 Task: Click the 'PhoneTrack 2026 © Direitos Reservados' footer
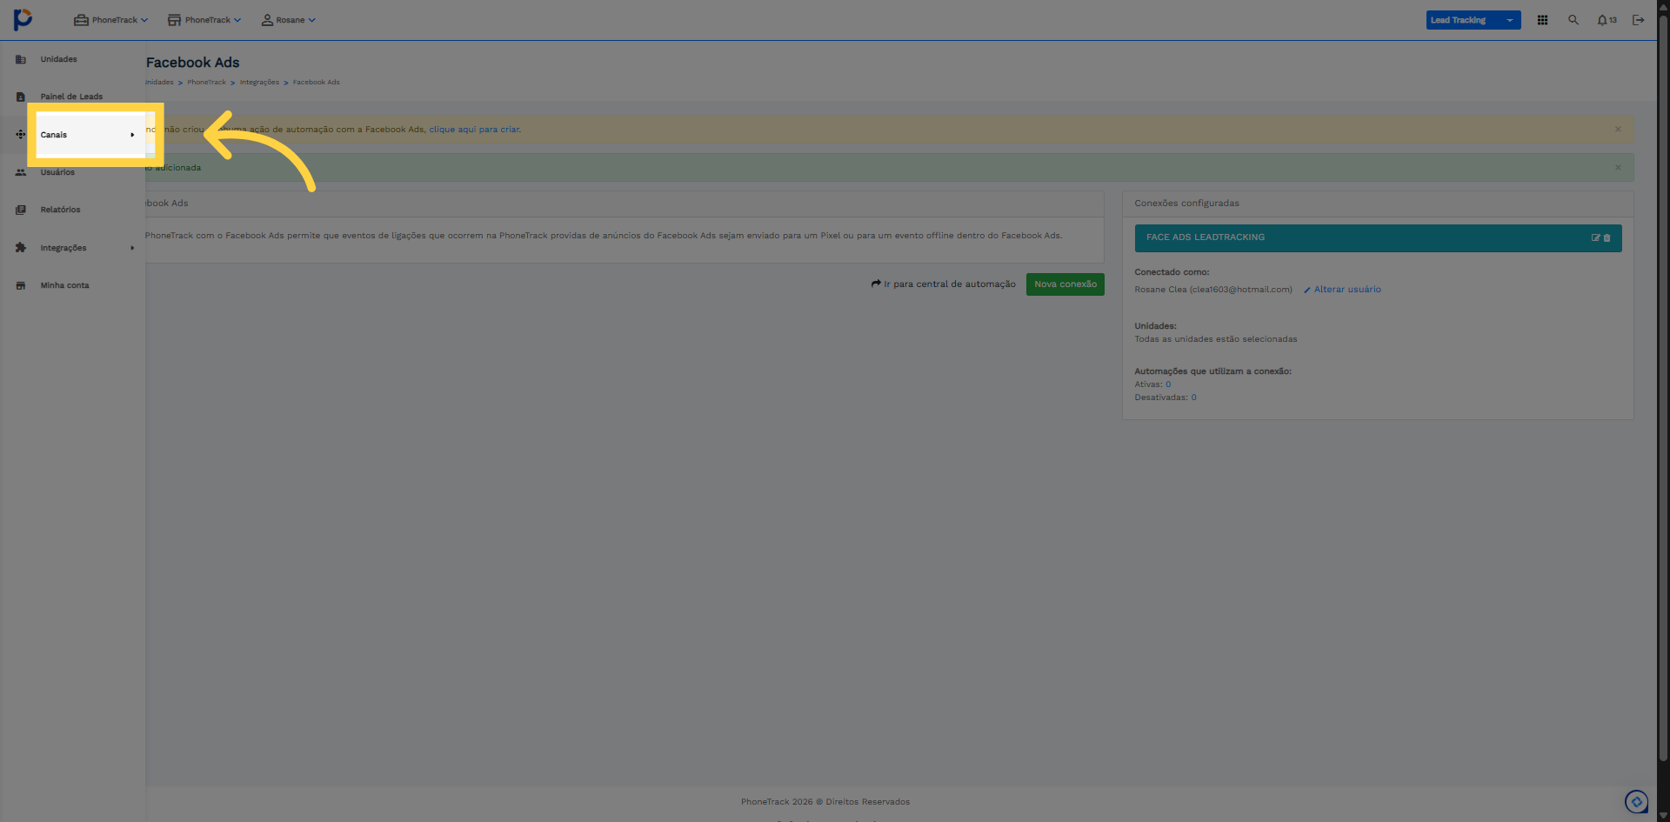(x=825, y=802)
